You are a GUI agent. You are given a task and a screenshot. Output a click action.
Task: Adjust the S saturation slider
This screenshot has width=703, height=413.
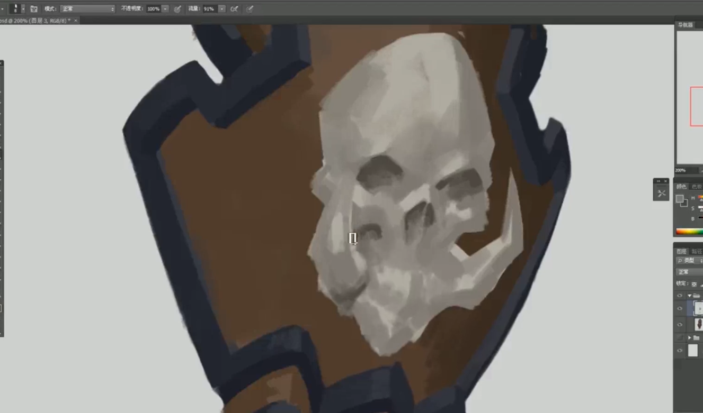point(700,208)
